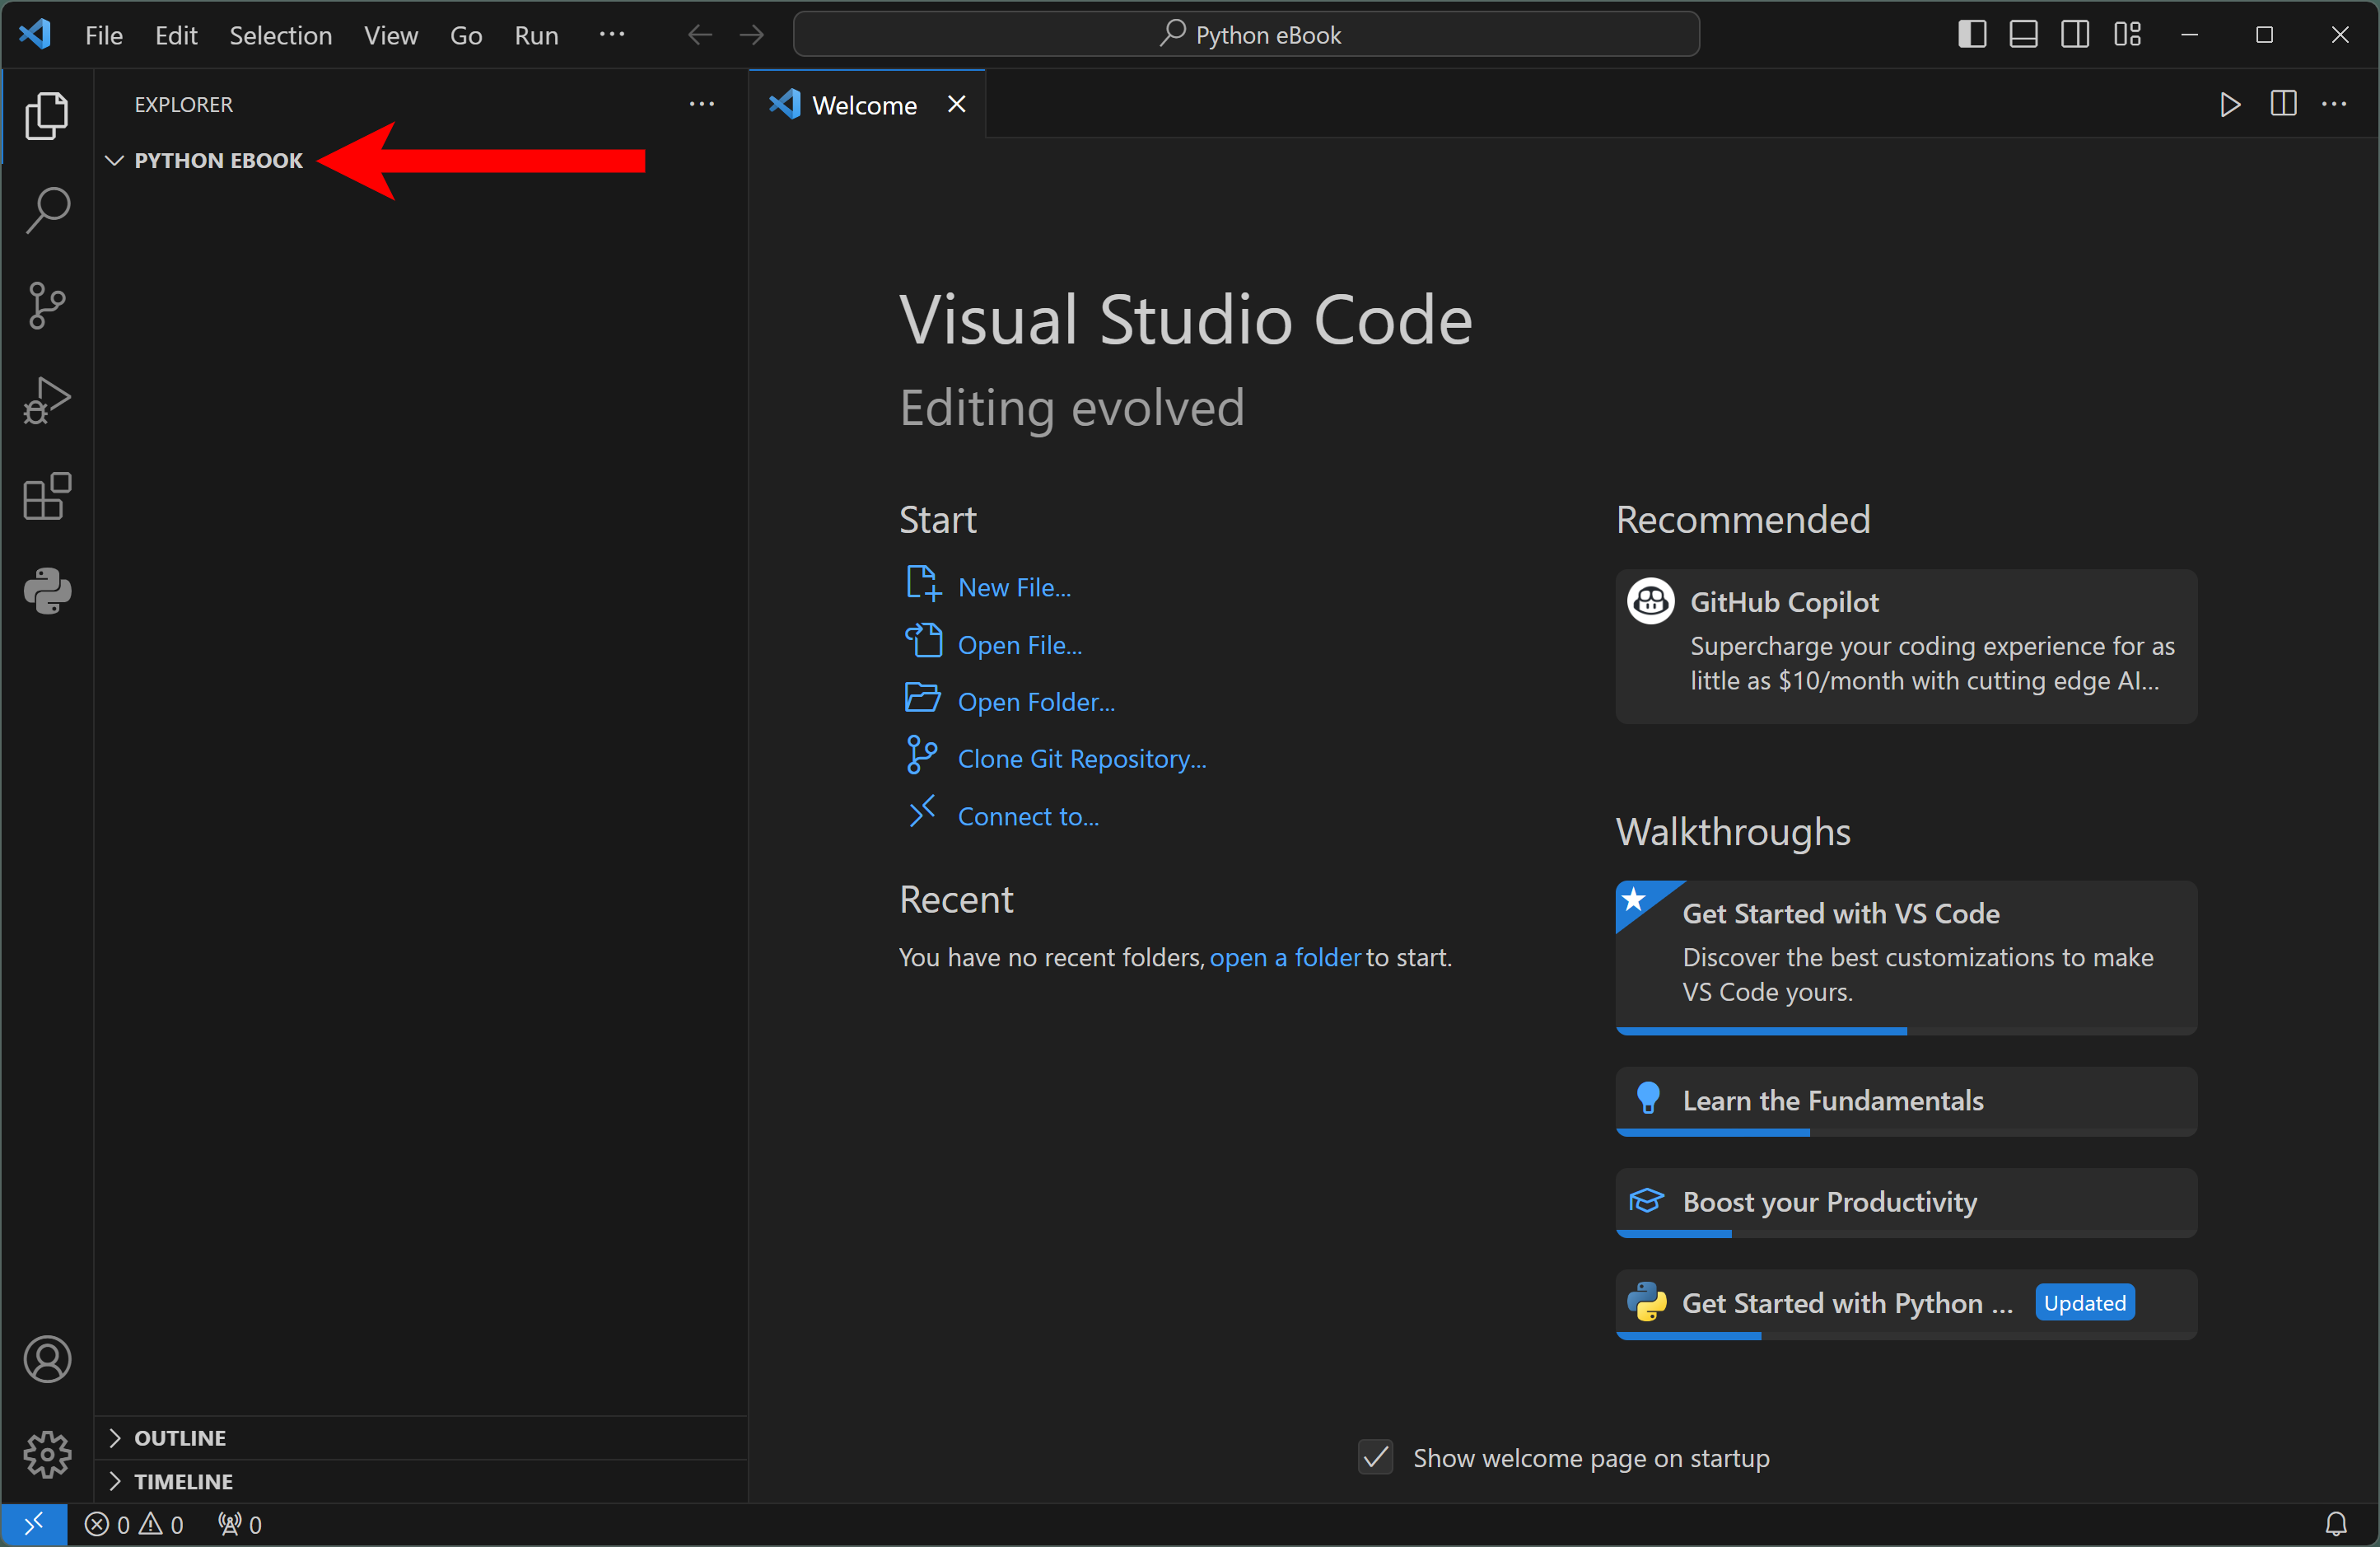Open Get Started with Python walkthrough
2380x1547 pixels.
click(x=1906, y=1304)
